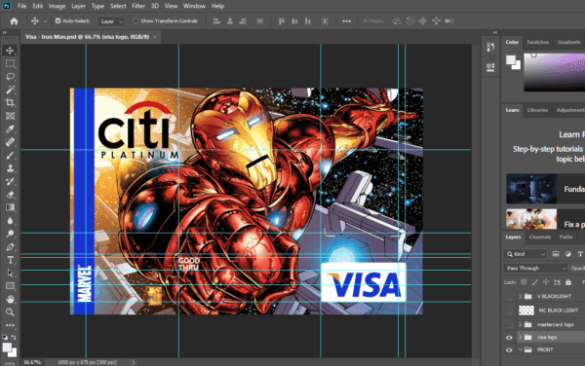Select the Zoom tool
Image resolution: width=585 pixels, height=366 pixels.
[10, 312]
